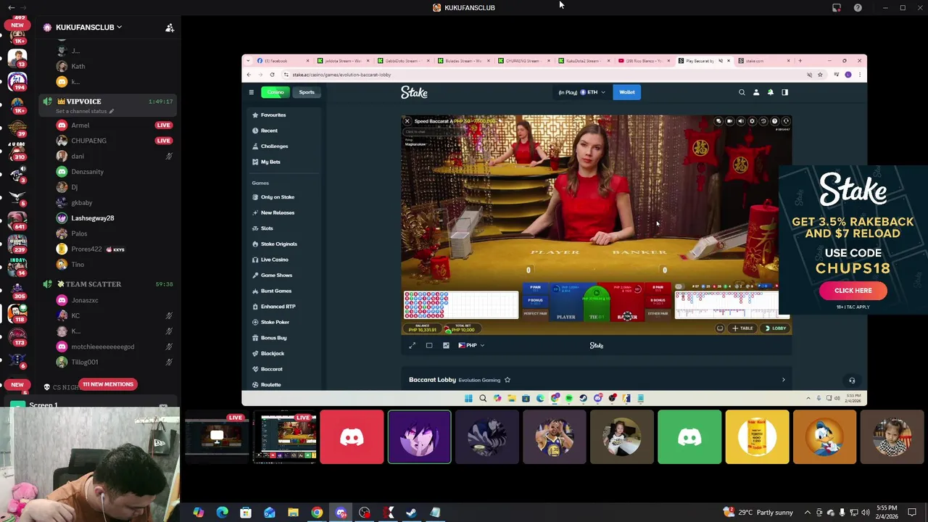Select the Donald Duck avatar participant tile
The image size is (928, 522).
pyautogui.click(x=824, y=437)
